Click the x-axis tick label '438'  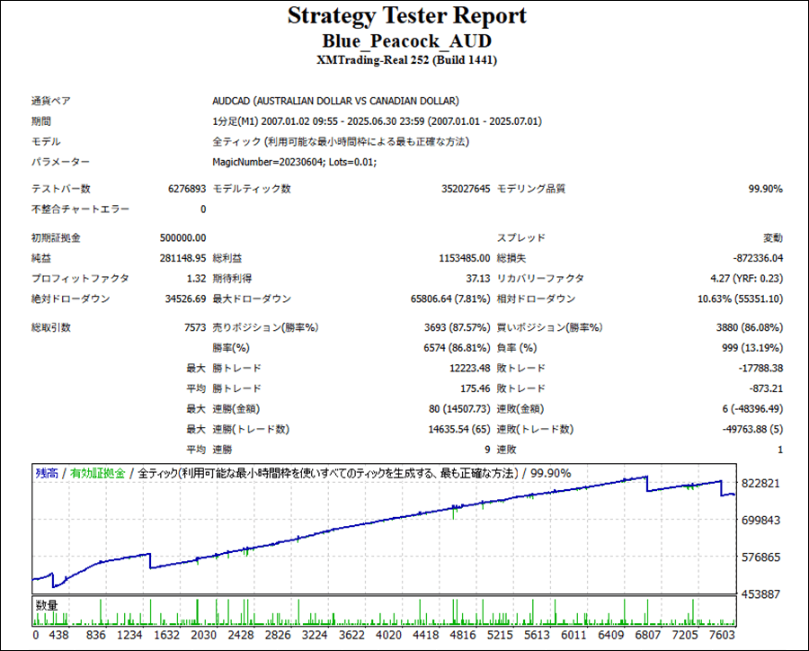pyautogui.click(x=58, y=635)
